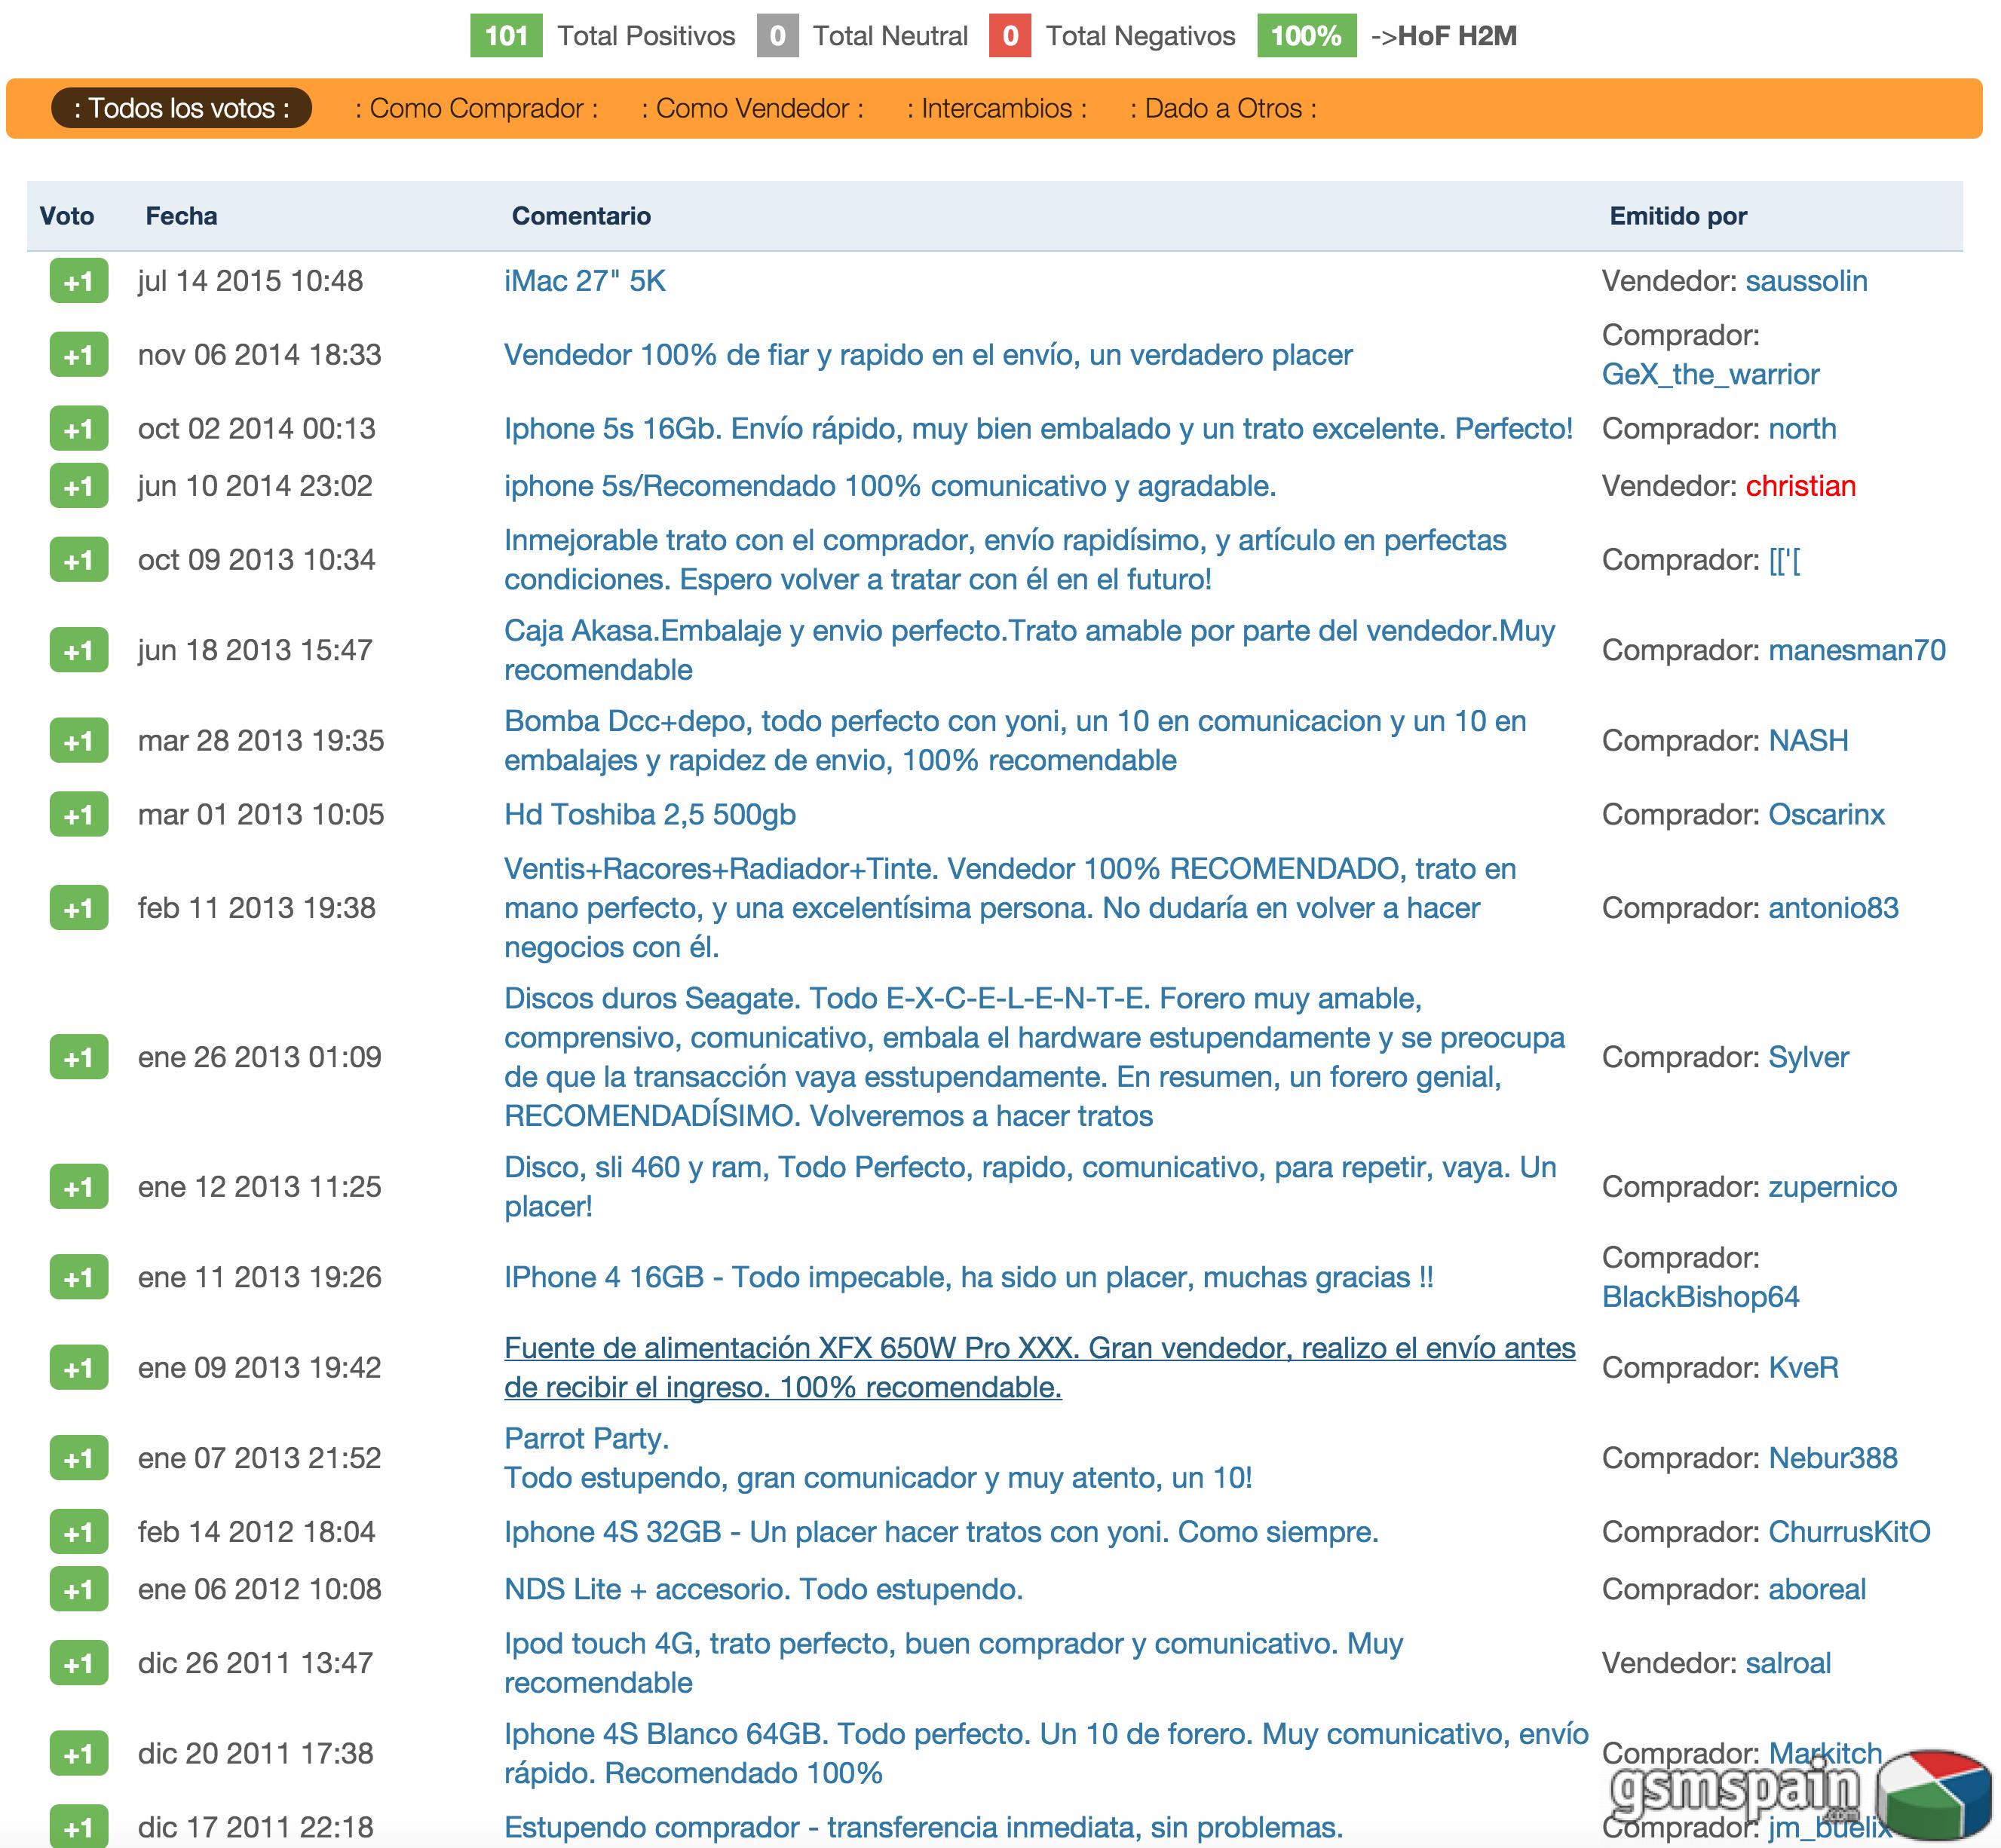Click the 'Emitido por' column header

[1678, 216]
